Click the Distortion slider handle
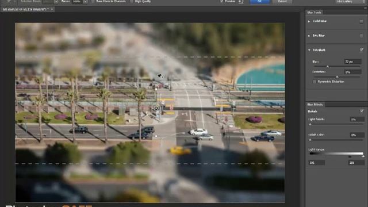This screenshot has height=207, width=368. click(x=337, y=76)
